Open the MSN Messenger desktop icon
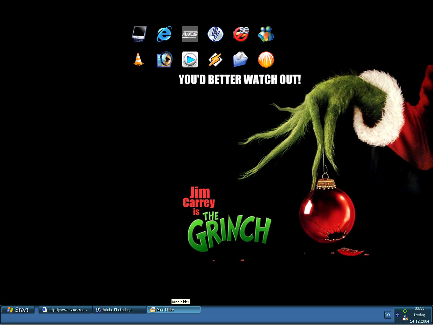Screen dimensions: 433x325 point(266,34)
